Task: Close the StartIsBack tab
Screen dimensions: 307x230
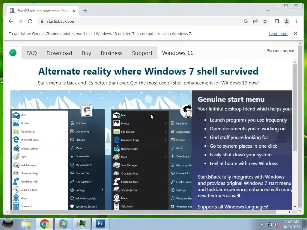Action: [x=74, y=11]
